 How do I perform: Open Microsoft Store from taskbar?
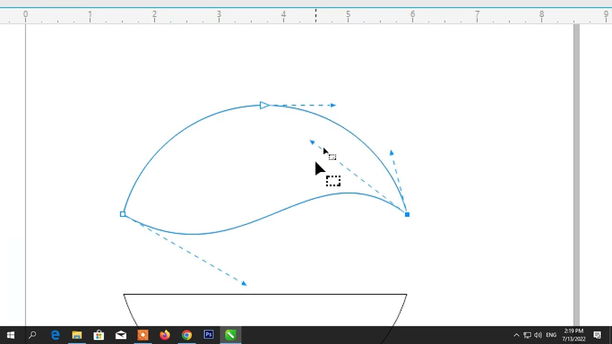[x=99, y=335]
